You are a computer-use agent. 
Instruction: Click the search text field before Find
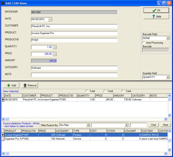pos(138,125)
